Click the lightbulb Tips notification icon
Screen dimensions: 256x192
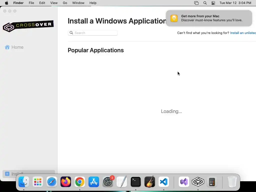(x=174, y=18)
